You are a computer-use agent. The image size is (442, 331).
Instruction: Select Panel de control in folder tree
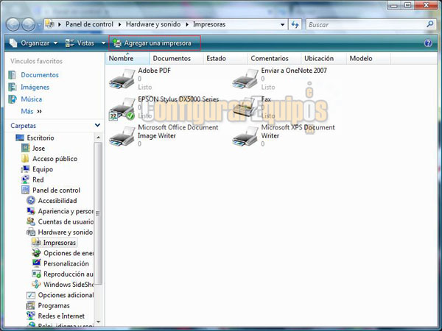point(56,191)
